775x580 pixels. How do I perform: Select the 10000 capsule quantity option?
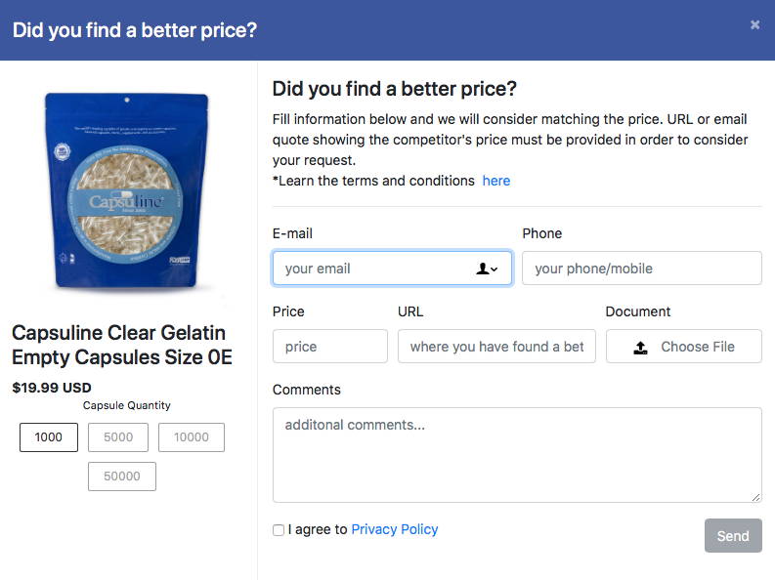click(x=192, y=437)
